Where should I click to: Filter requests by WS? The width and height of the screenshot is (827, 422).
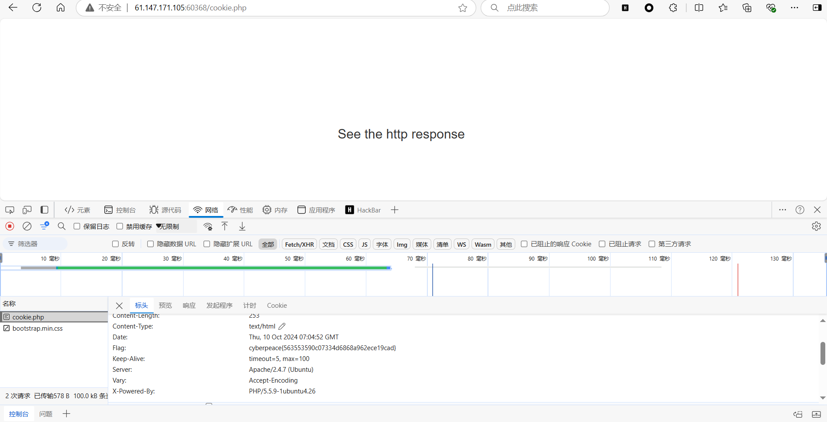(462, 244)
